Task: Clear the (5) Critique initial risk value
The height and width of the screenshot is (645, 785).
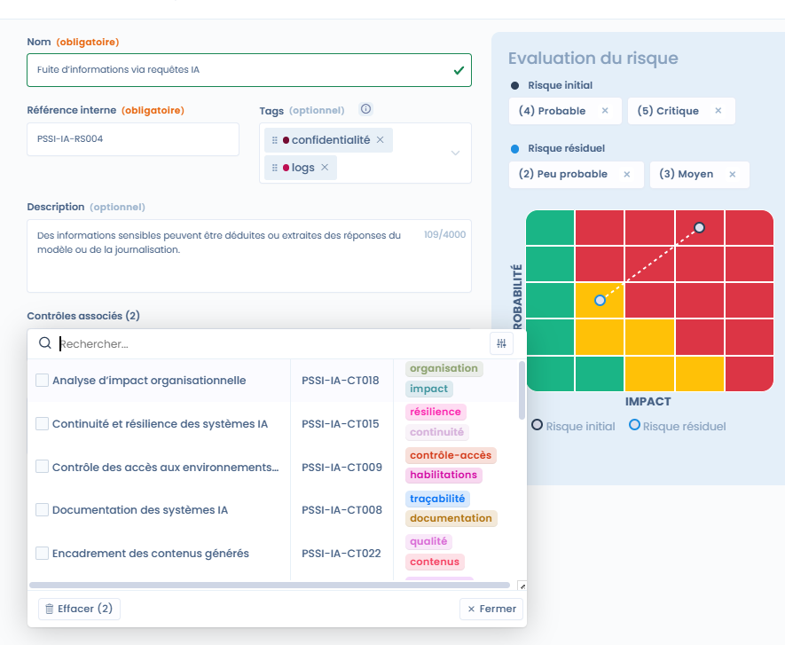Action: point(718,111)
